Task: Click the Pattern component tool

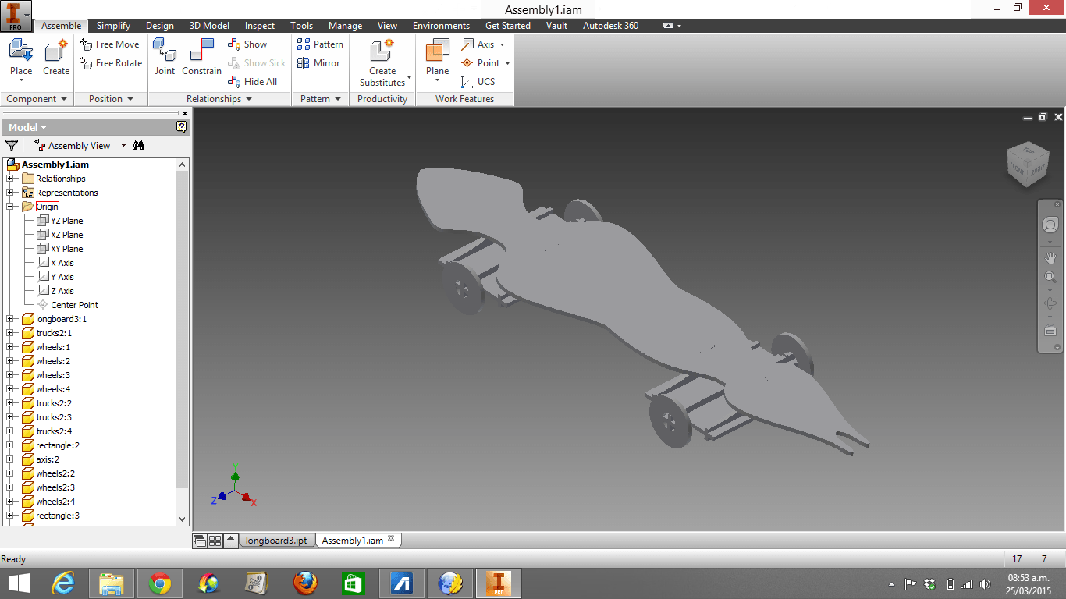Action: pyautogui.click(x=320, y=44)
